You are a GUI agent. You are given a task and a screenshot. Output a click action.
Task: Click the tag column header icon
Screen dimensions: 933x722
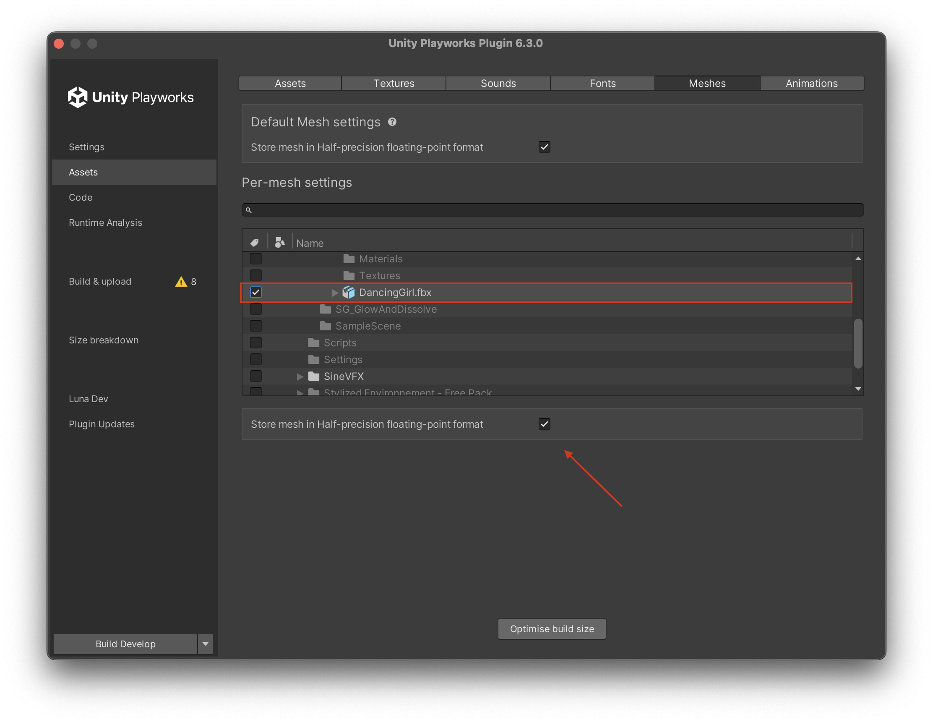(255, 243)
